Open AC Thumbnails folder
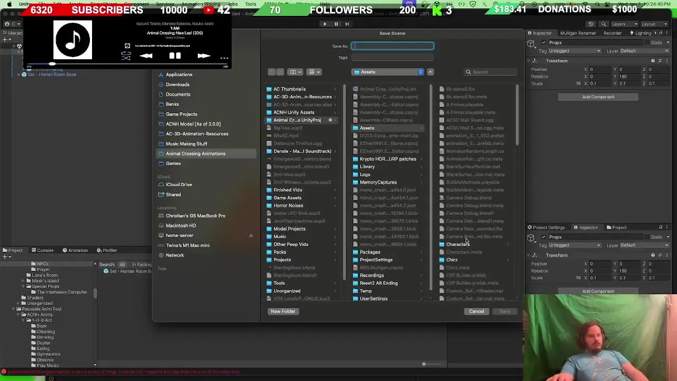Viewport: 677px width, 381px height. pos(289,89)
